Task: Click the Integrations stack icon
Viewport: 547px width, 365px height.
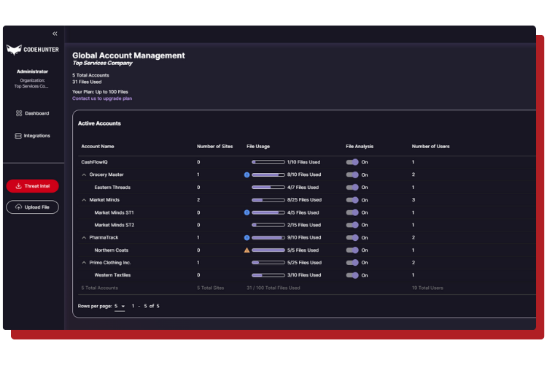Action: 18,136
